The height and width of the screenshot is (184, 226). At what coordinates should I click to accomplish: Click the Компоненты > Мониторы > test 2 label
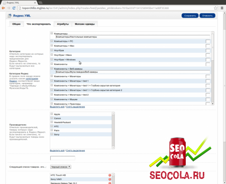pos(71,95)
